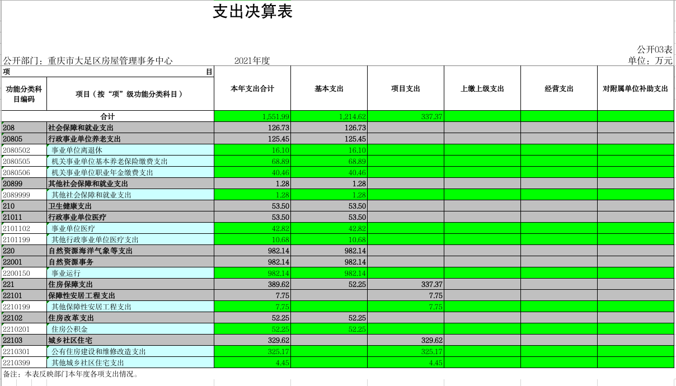Click '337.37' in the 合计 row

(406, 116)
